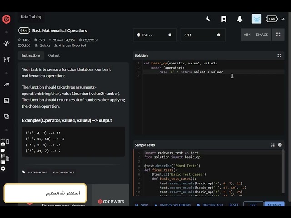Open Sample Tests help question-mark icon
Viewport: 291px width, 218px height.
tap(280, 145)
